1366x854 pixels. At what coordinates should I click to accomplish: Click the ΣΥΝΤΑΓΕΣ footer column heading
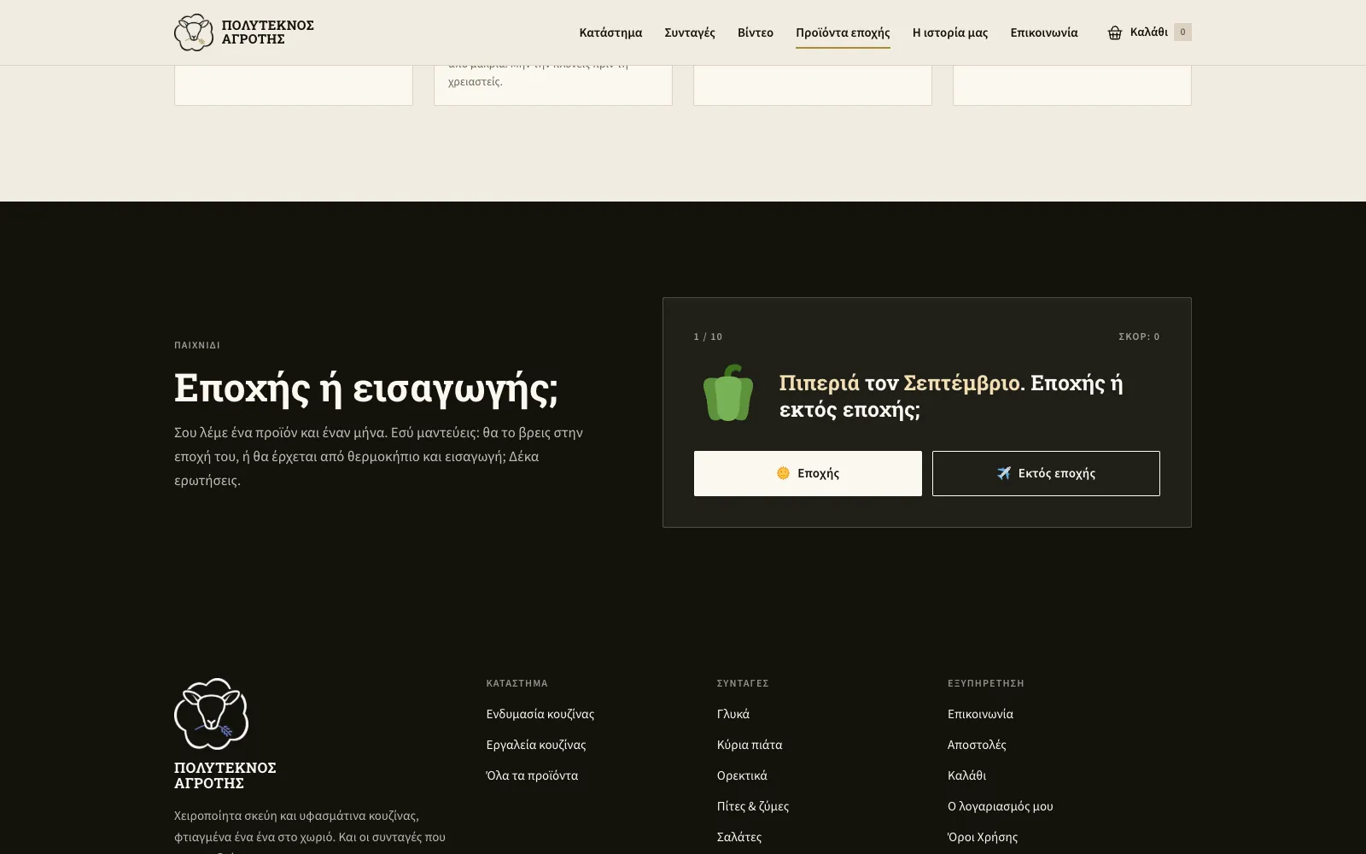pyautogui.click(x=743, y=683)
